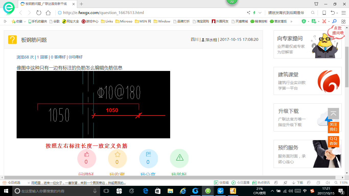Open the Windows notification center
This screenshot has height=196, width=349.
341,191
